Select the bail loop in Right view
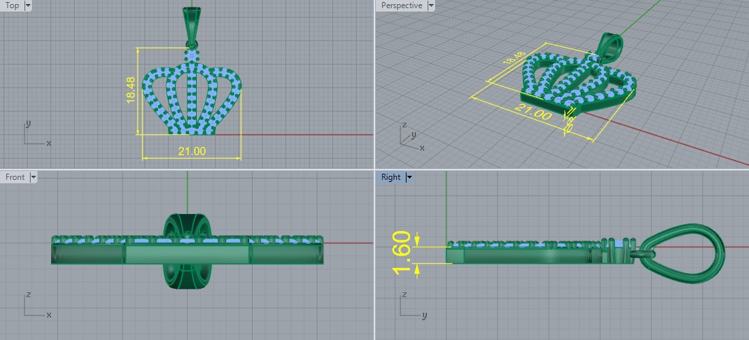This screenshot has width=749, height=340. click(682, 253)
